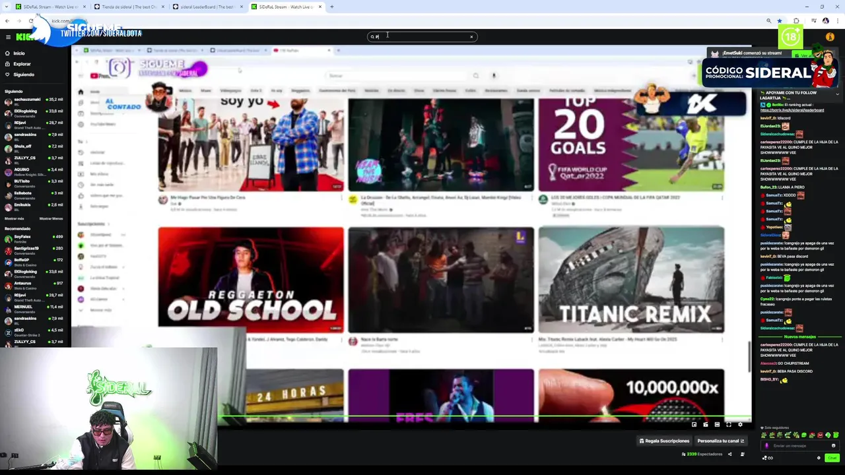Open Reggaeton Old School video thumbnail

251,280
